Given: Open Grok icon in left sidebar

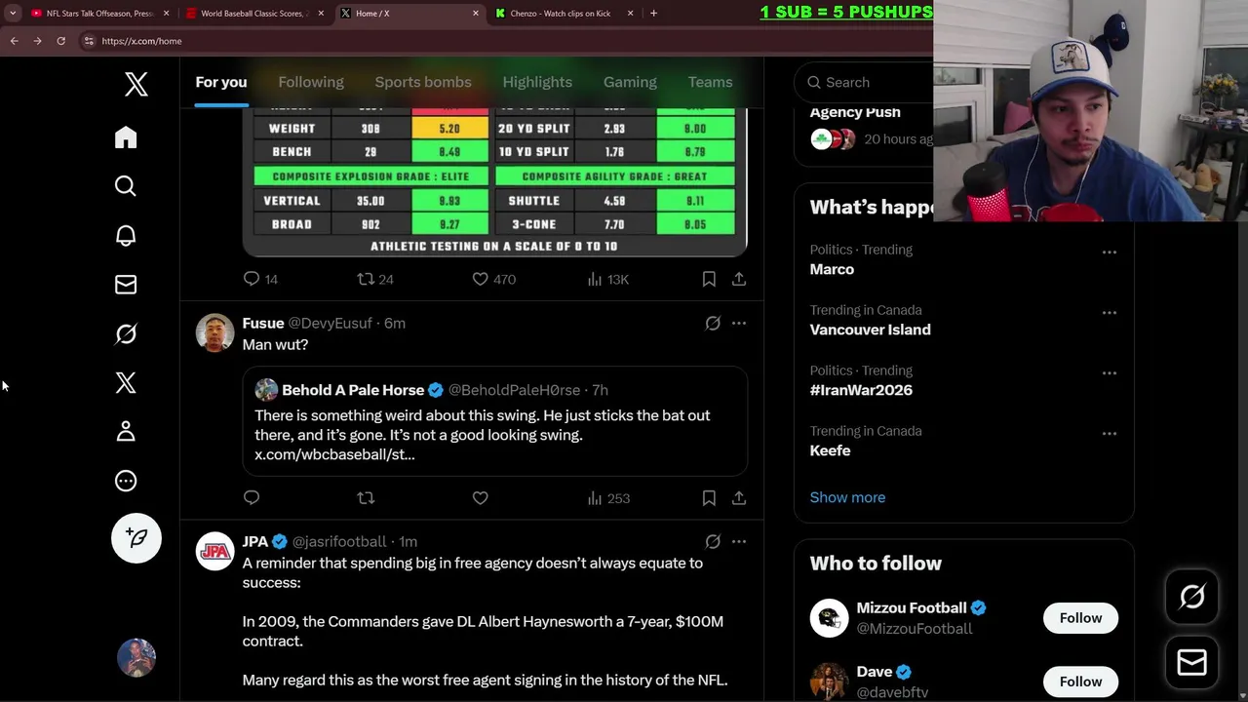Looking at the screenshot, I should point(126,333).
